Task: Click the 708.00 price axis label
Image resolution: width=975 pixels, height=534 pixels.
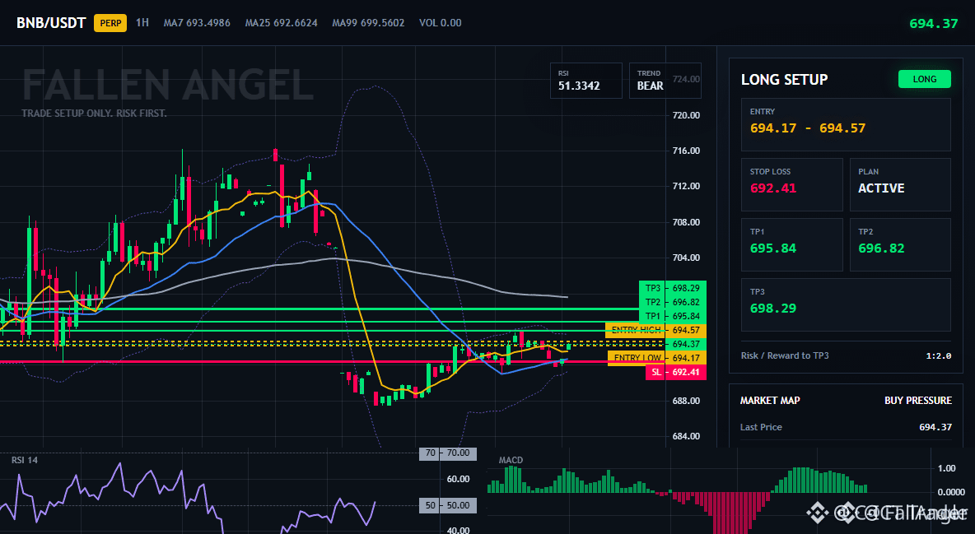Action: (x=686, y=222)
